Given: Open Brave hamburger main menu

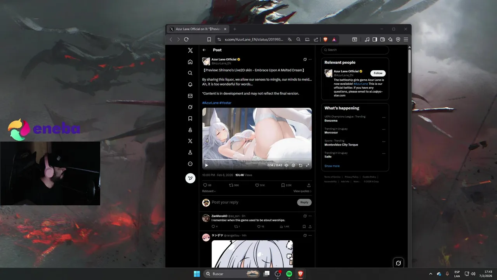Looking at the screenshot, I should 406,39.
